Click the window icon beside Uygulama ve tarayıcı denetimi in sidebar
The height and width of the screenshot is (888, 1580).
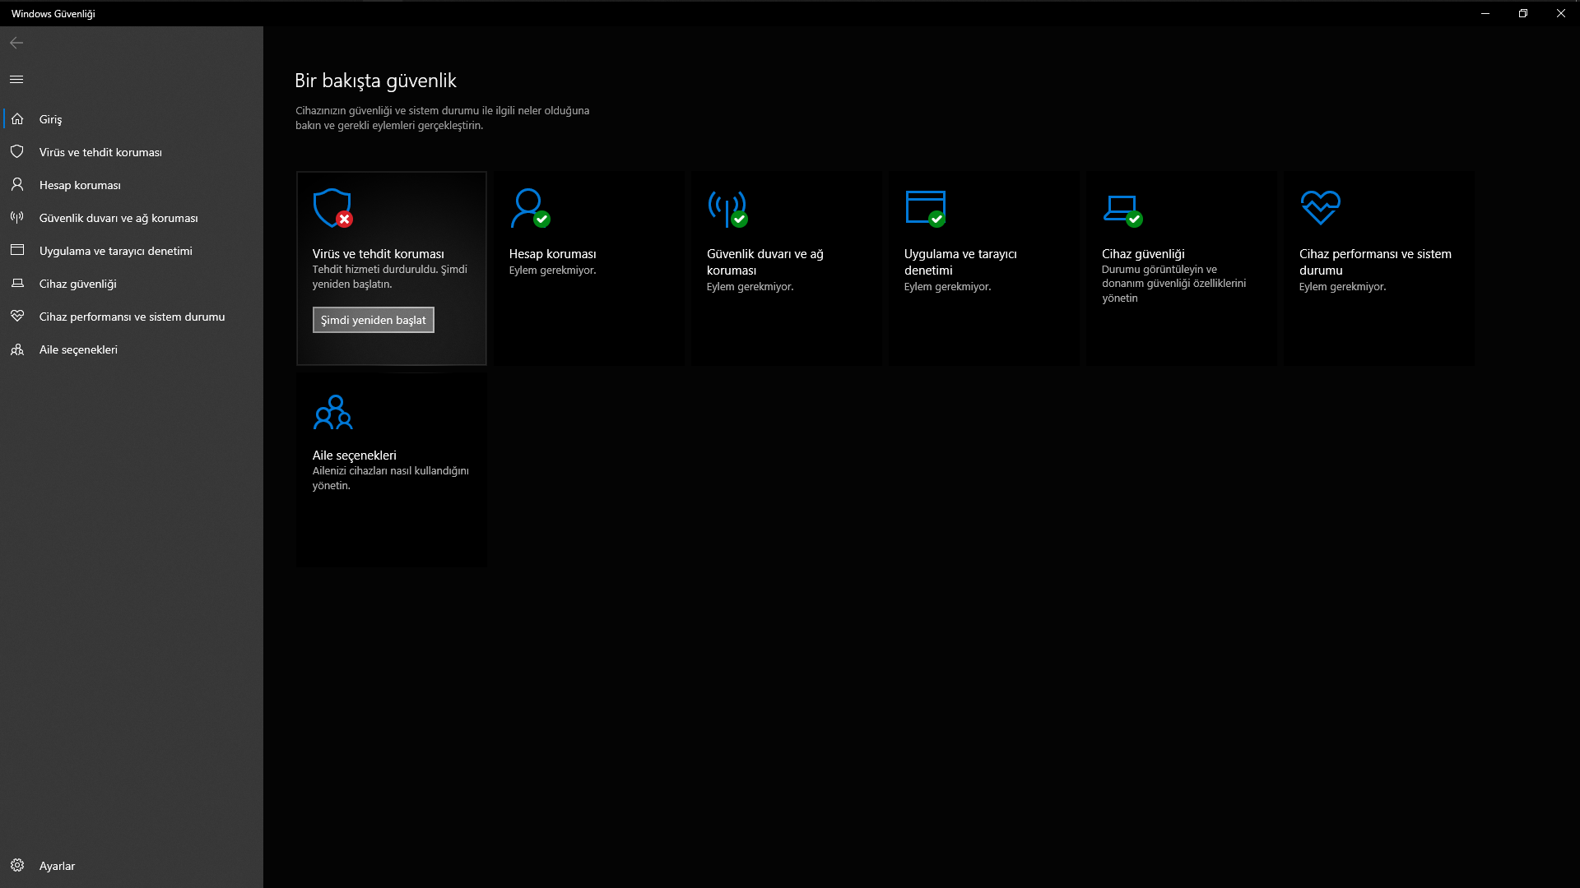click(17, 250)
